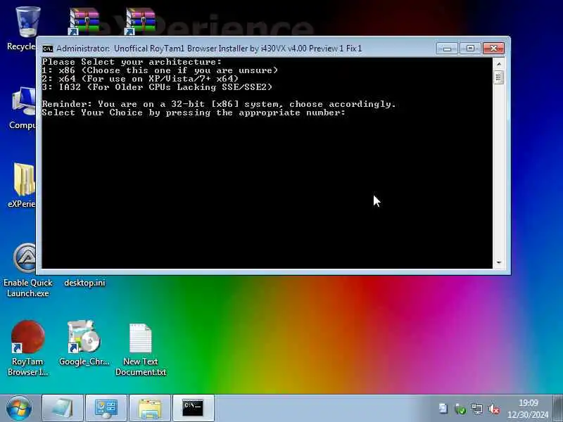Click the console window title bar text
The width and height of the screenshot is (563, 422).
(209, 49)
